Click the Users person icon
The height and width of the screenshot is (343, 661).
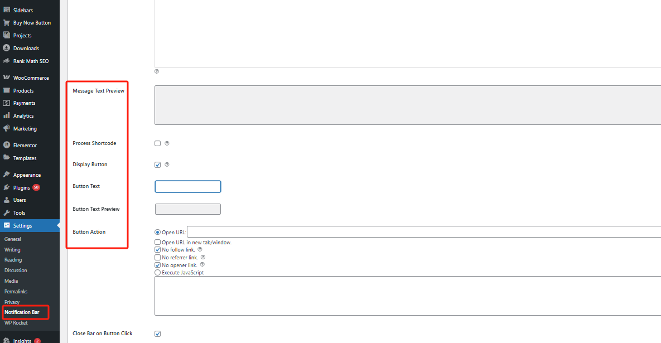[x=7, y=200]
